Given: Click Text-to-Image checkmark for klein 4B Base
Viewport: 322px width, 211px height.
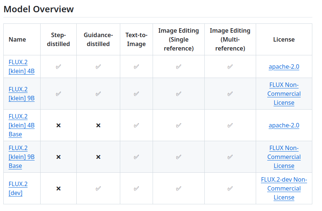Looking at the screenshot, I should 136,125.
